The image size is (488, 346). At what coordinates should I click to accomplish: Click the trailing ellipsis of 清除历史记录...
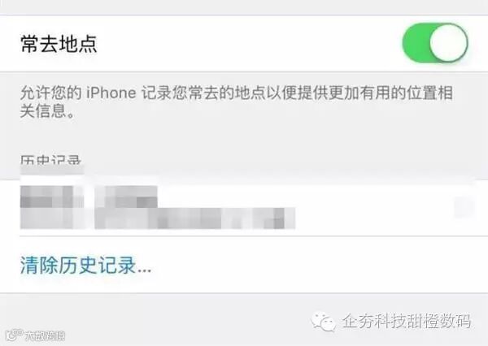click(145, 267)
